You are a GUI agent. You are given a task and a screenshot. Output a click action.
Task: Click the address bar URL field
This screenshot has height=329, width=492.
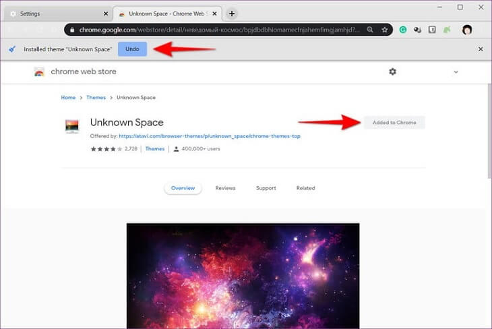pyautogui.click(x=216, y=30)
